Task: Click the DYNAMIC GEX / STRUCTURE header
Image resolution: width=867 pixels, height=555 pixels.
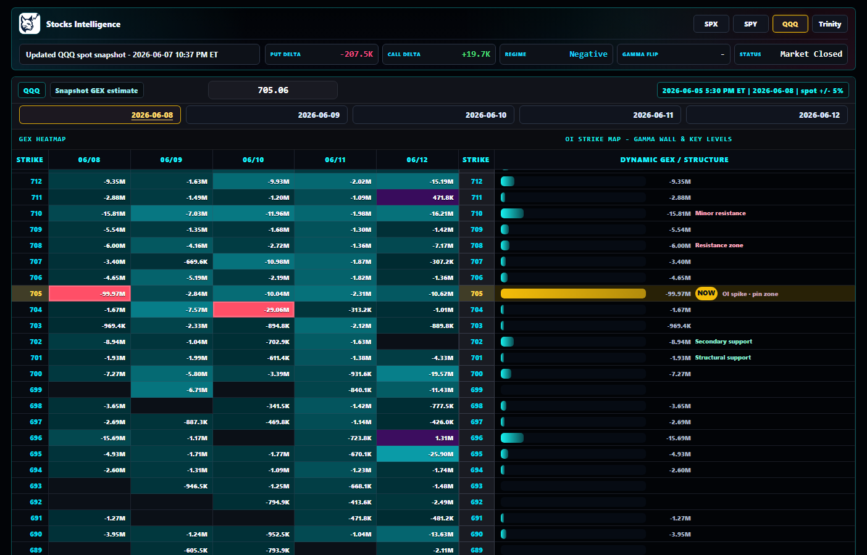Action: click(x=674, y=160)
